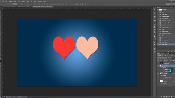Create new snapshot in History panel
The width and height of the screenshot is (175, 98).
pyautogui.click(x=171, y=51)
